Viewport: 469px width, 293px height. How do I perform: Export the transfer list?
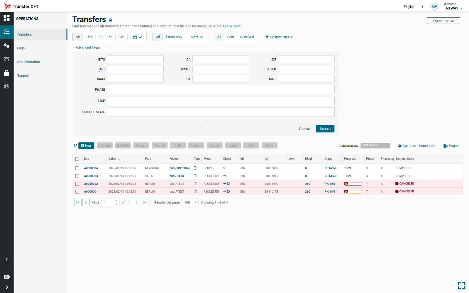click(x=451, y=146)
